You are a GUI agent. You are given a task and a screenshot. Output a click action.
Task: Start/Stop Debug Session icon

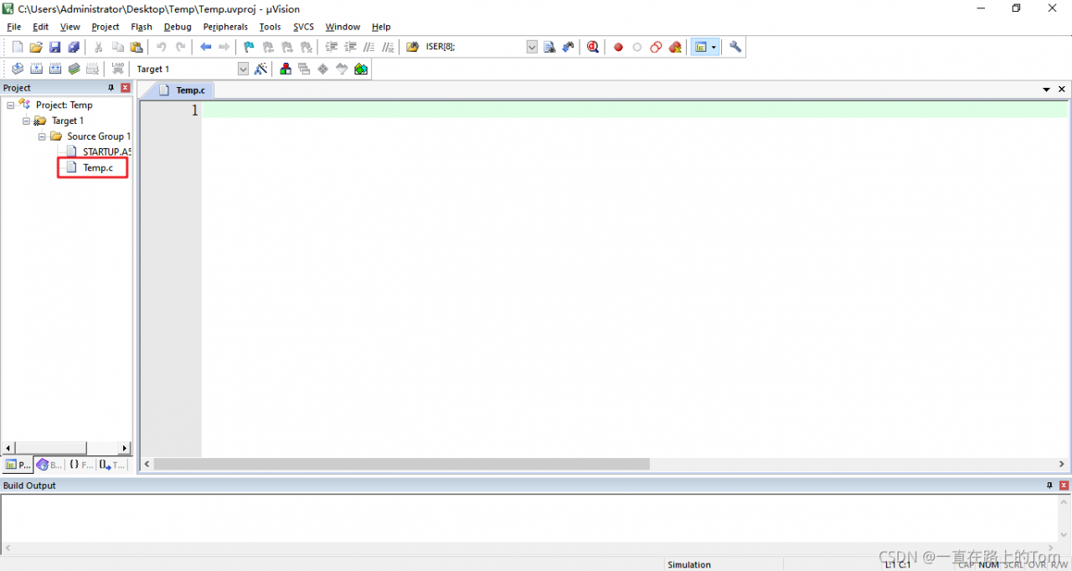593,48
